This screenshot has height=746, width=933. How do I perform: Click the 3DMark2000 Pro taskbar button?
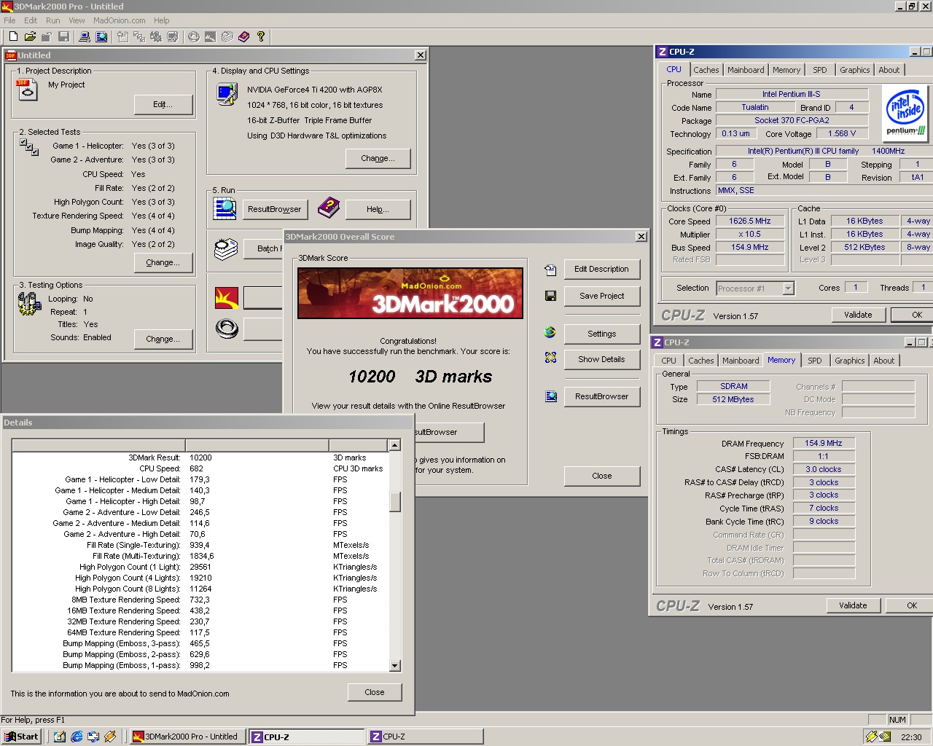[186, 737]
